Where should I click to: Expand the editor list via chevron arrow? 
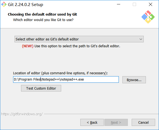coord(141,39)
